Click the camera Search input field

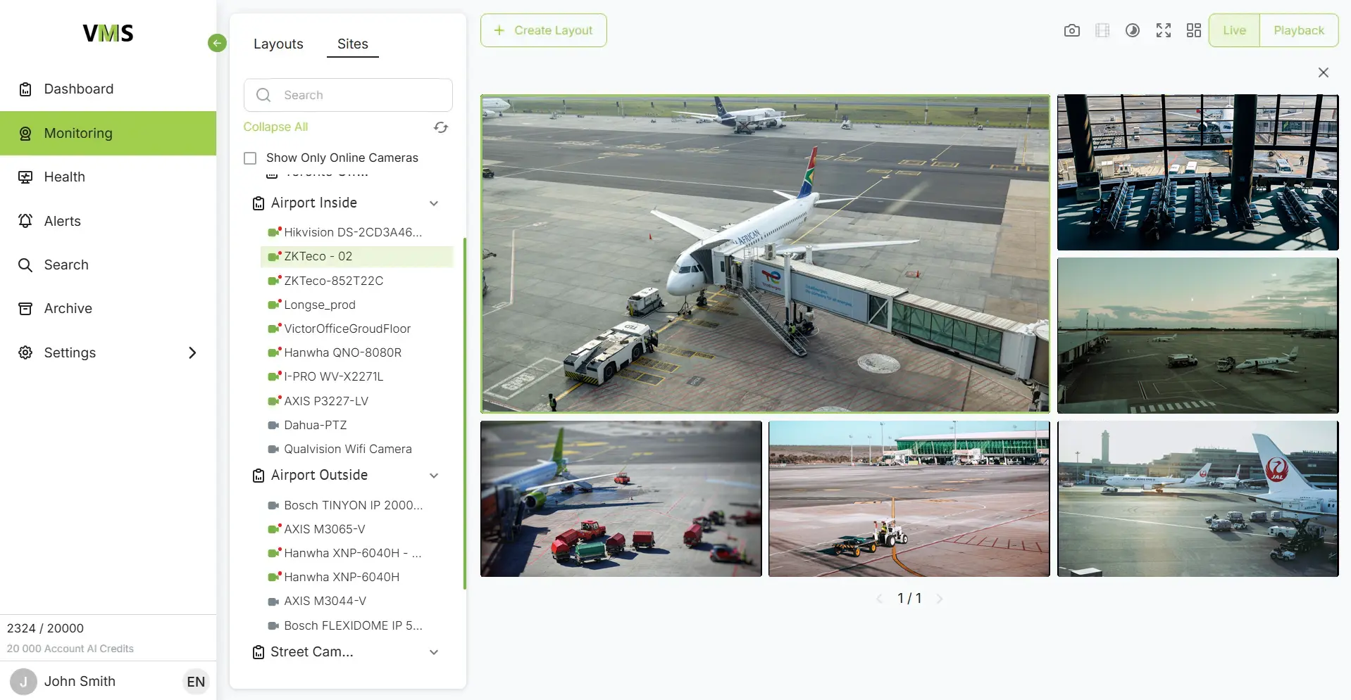click(x=348, y=95)
